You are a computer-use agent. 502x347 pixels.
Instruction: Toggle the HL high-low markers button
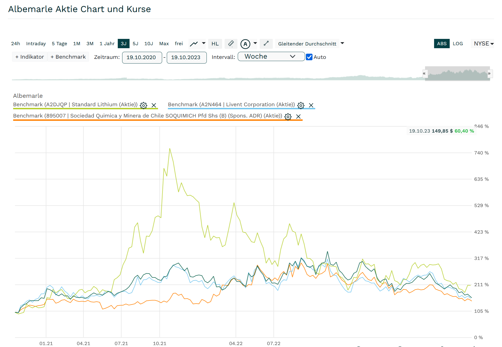click(215, 44)
